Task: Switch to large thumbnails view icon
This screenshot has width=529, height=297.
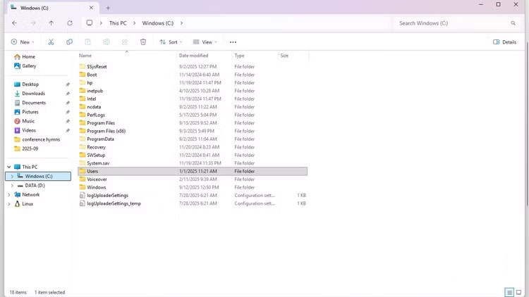Action: pyautogui.click(x=519, y=292)
